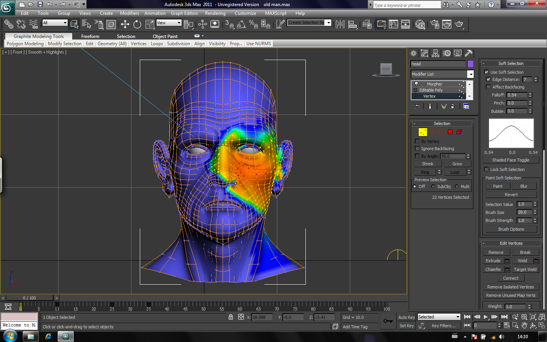Screen dimensions: 547x342
Task: Click the Mirror tool icon
Action: coord(340,25)
